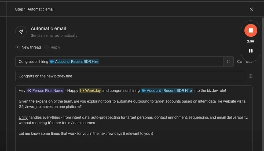Close the Step 1 panel

[x=251, y=9]
